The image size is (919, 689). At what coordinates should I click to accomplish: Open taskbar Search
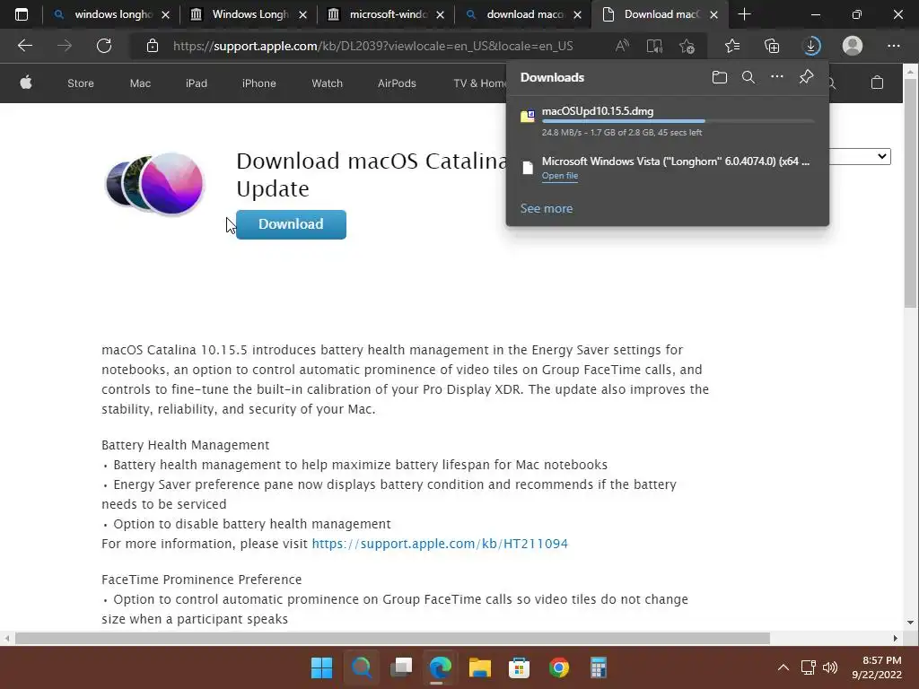[x=362, y=667]
